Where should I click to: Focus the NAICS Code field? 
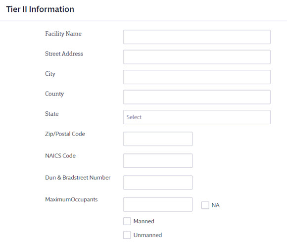pyautogui.click(x=158, y=161)
